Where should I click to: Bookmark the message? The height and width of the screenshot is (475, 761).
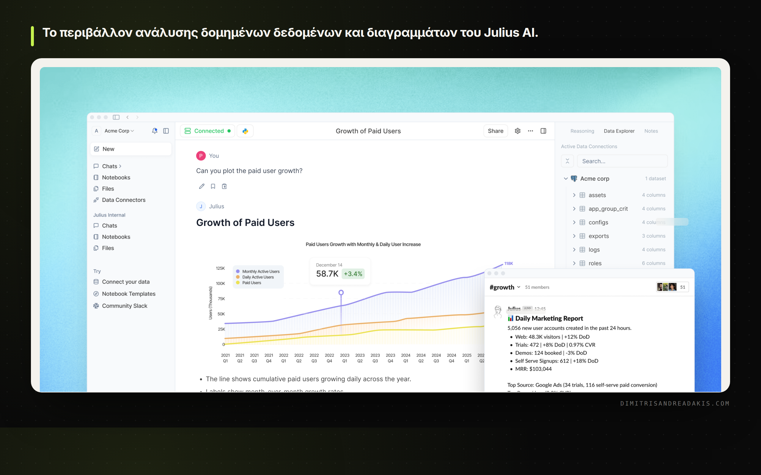click(213, 186)
